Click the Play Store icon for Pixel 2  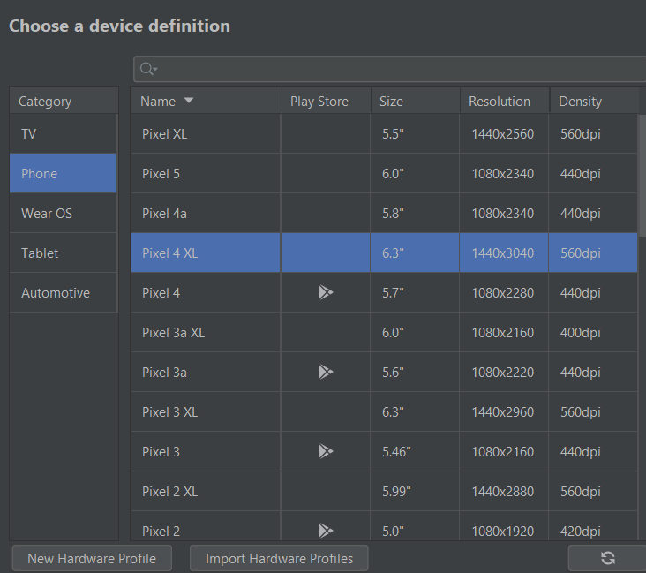pyautogui.click(x=326, y=530)
